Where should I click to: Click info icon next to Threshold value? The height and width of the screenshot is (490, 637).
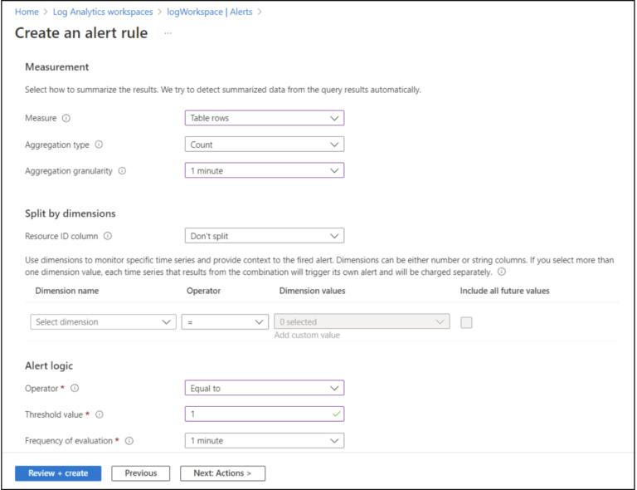click(100, 414)
